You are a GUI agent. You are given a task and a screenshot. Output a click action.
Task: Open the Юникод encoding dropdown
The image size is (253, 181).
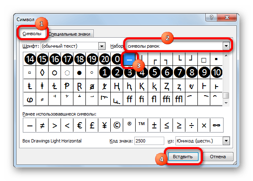tap(226, 141)
